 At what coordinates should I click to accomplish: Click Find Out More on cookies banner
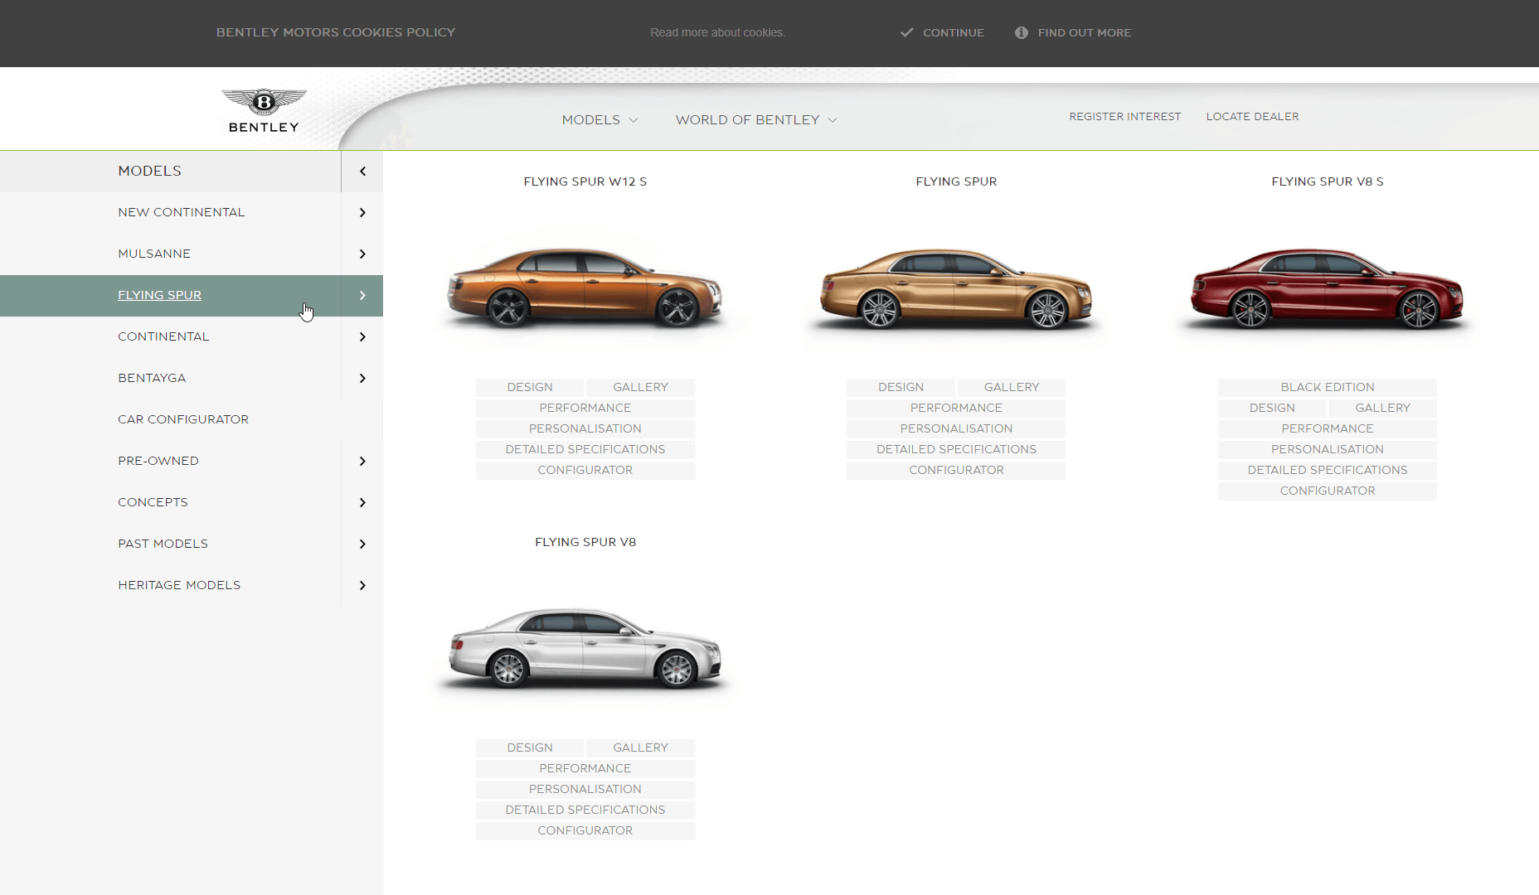(x=1085, y=32)
